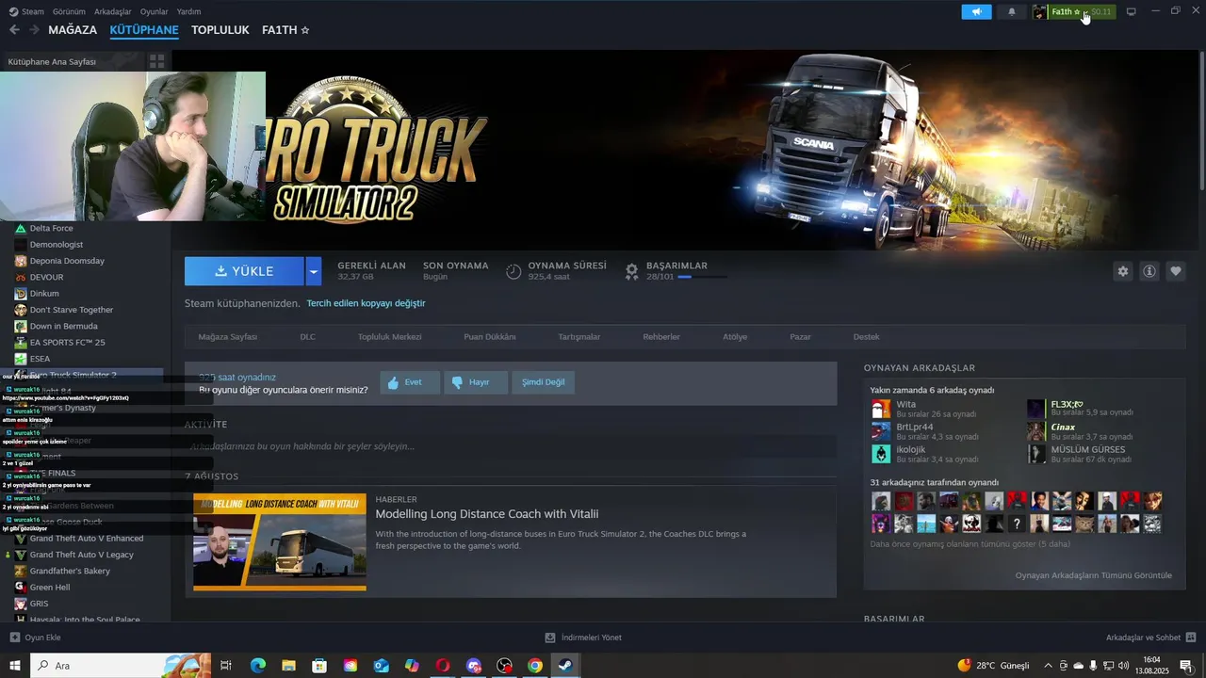Click Tercih edilen kopyayı değiştir link
Image resolution: width=1206 pixels, height=678 pixels.
(x=366, y=303)
